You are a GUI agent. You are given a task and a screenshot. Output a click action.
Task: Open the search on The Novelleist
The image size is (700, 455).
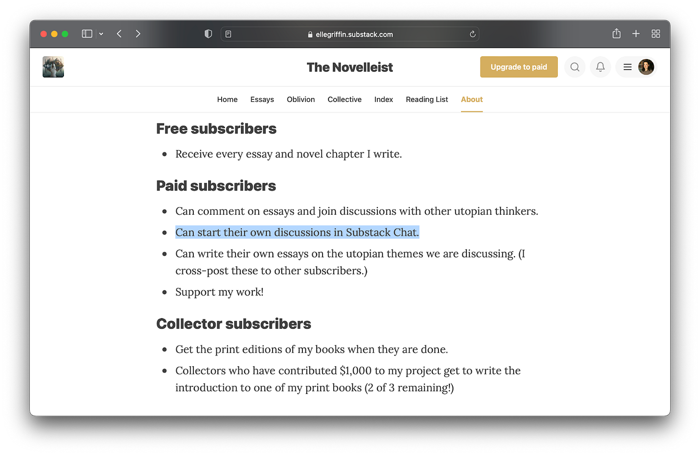pyautogui.click(x=575, y=67)
